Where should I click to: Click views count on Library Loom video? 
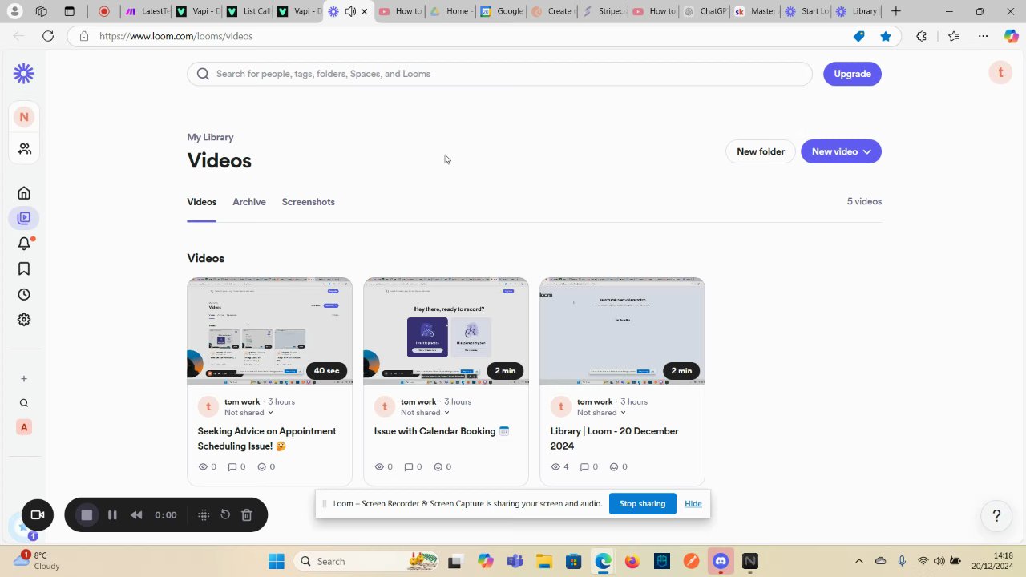tap(559, 466)
